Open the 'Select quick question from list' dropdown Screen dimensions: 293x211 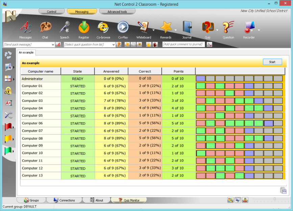[x=90, y=44]
